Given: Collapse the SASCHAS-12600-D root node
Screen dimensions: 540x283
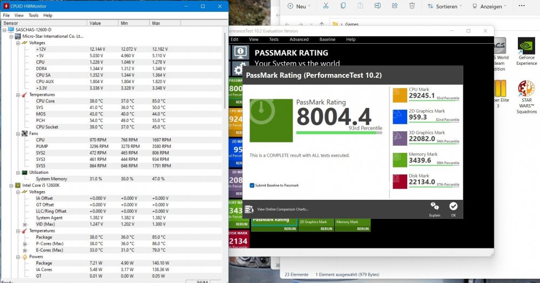Looking at the screenshot, I should tap(4, 30).
